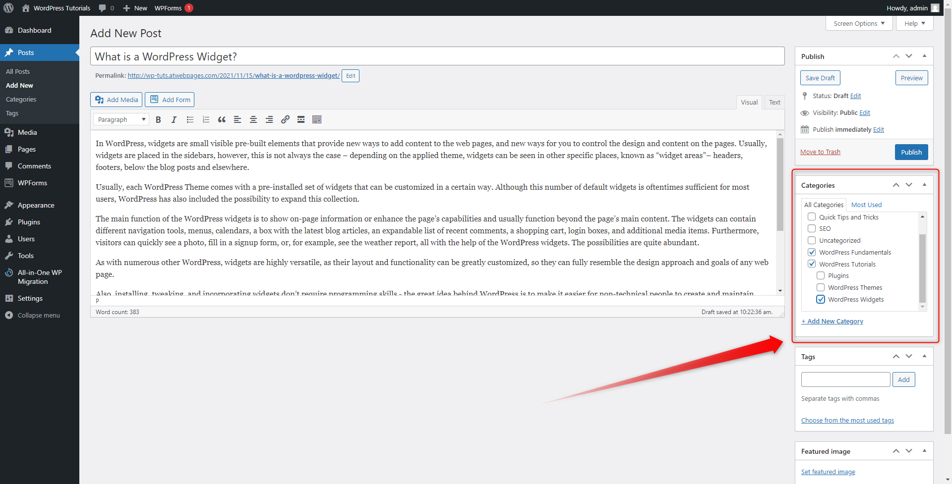
Task: Check the SEO category
Action: pyautogui.click(x=812, y=228)
